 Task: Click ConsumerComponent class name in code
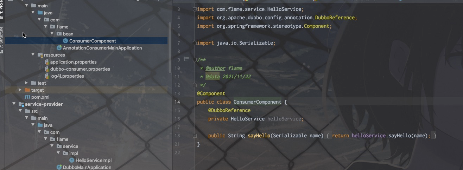point(258,102)
